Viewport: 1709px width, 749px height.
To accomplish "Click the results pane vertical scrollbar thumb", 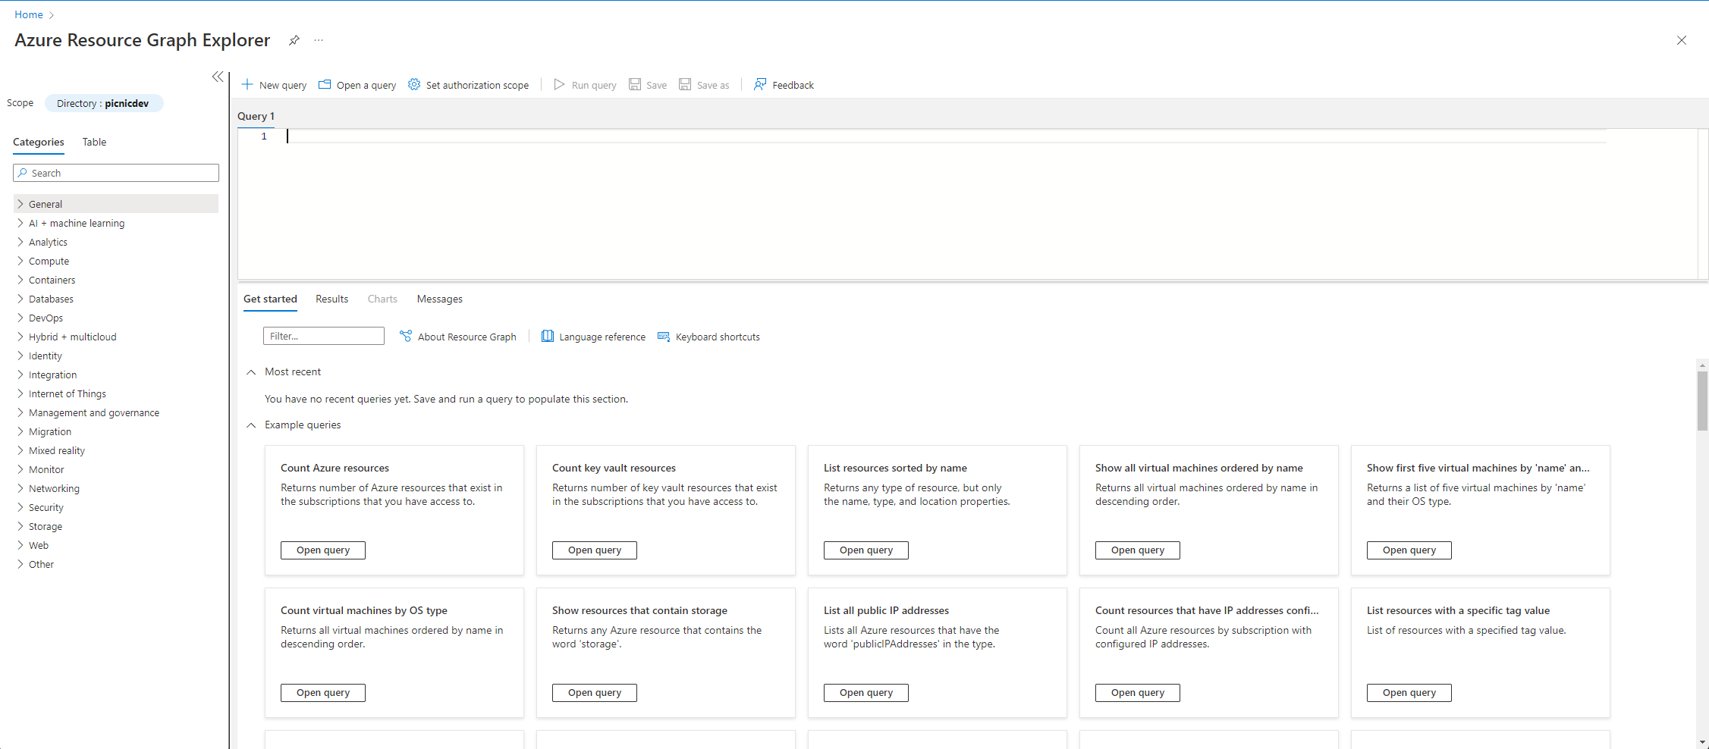I will coord(1702,401).
